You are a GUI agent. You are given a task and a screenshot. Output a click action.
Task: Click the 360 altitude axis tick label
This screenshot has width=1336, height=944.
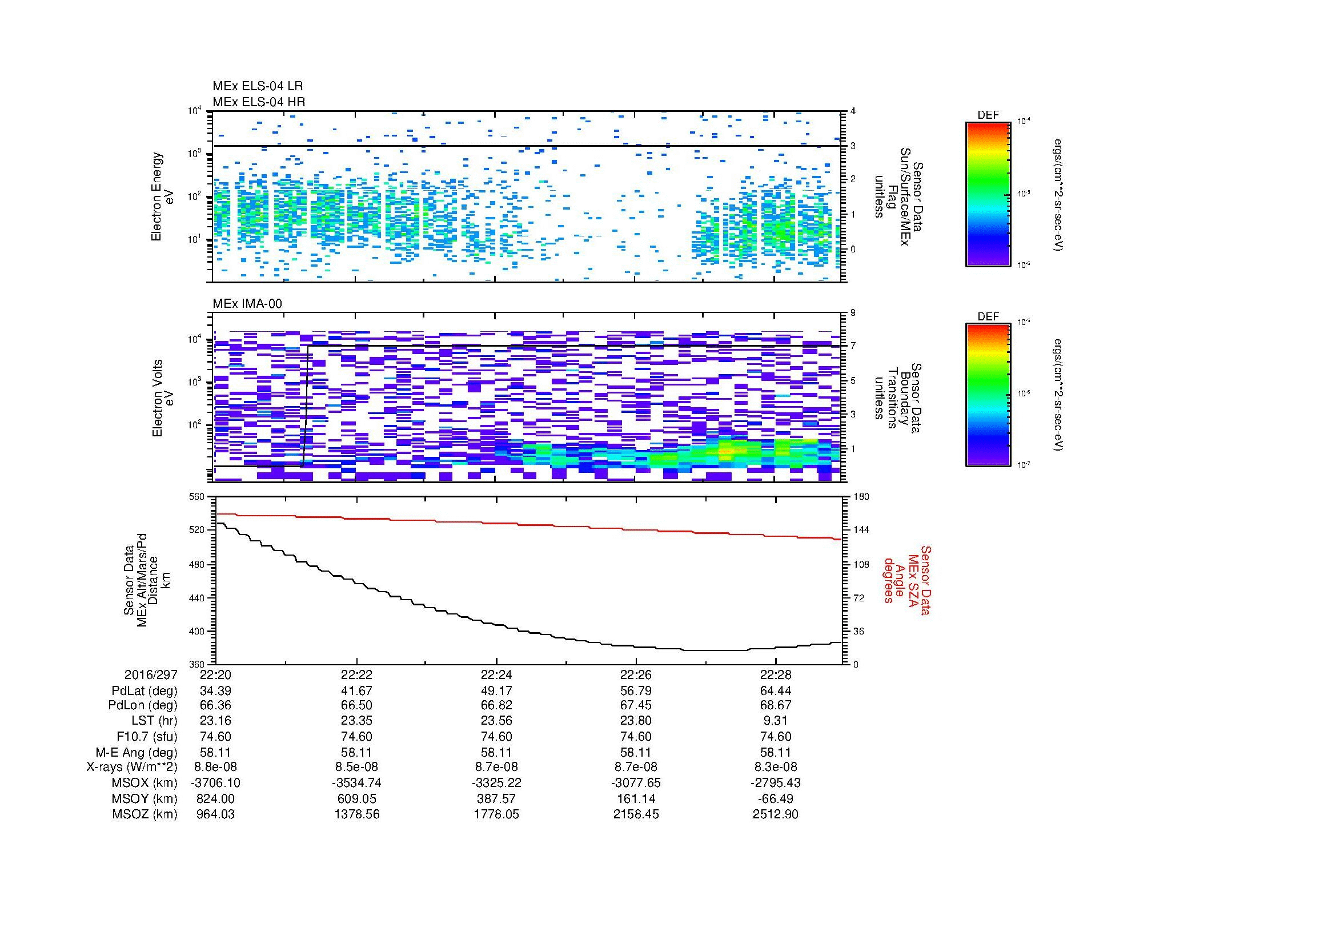[x=198, y=664]
